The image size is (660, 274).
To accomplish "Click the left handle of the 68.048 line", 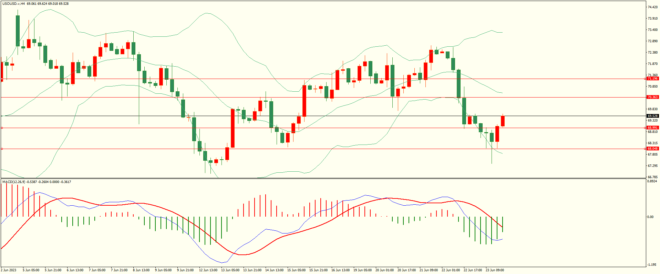I will pos(2,149).
